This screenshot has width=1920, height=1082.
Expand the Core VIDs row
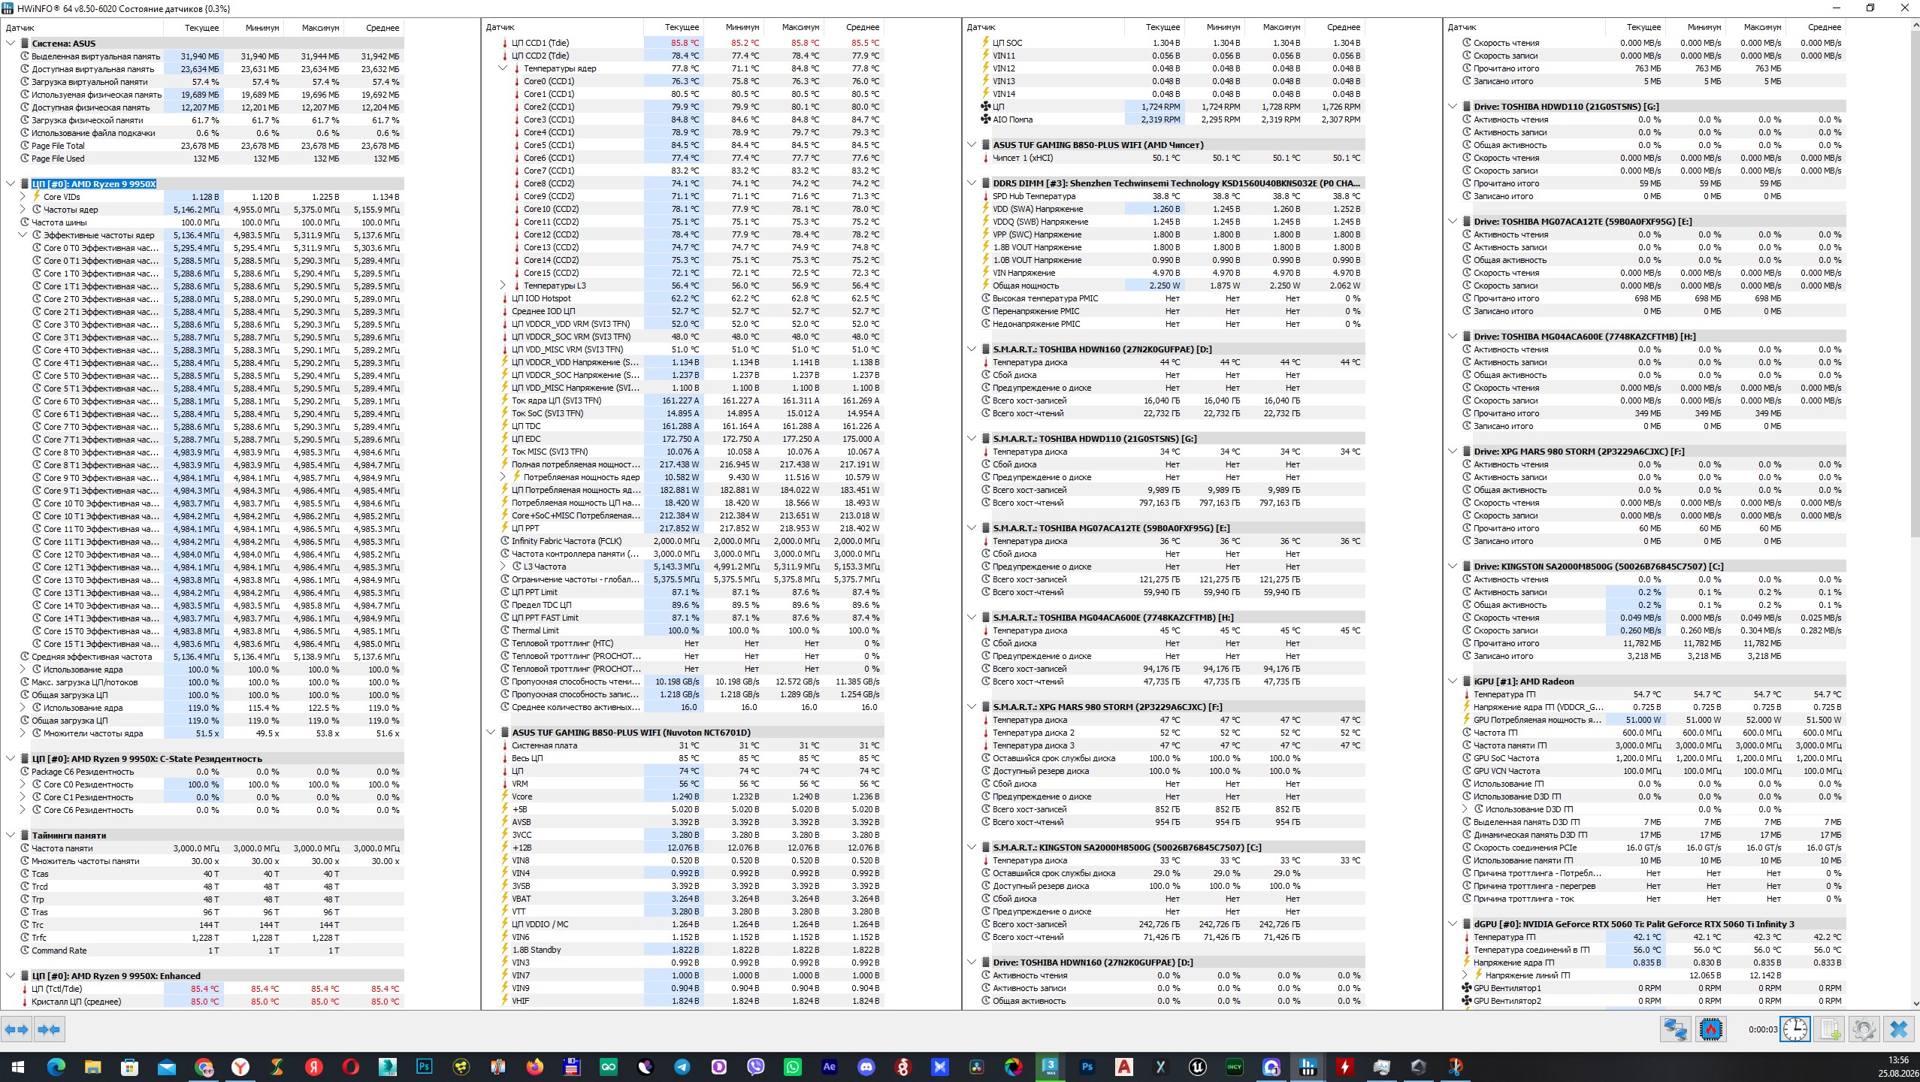click(23, 197)
